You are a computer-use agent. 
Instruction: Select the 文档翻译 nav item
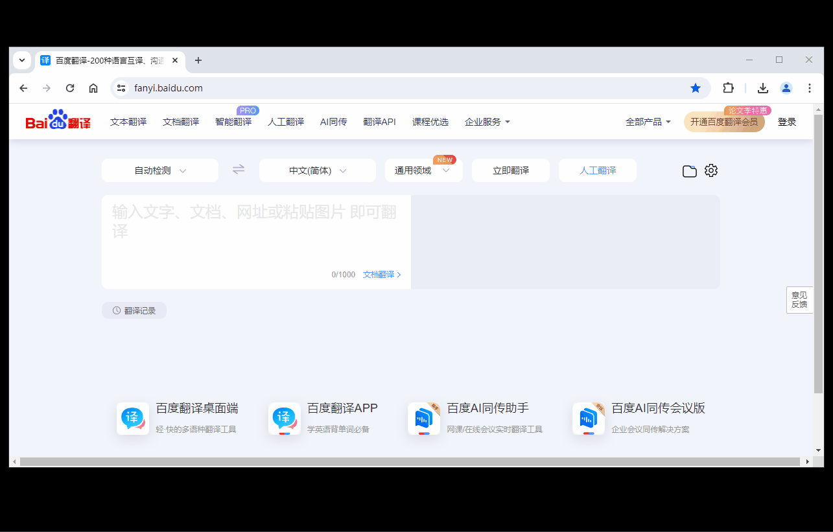(x=181, y=122)
